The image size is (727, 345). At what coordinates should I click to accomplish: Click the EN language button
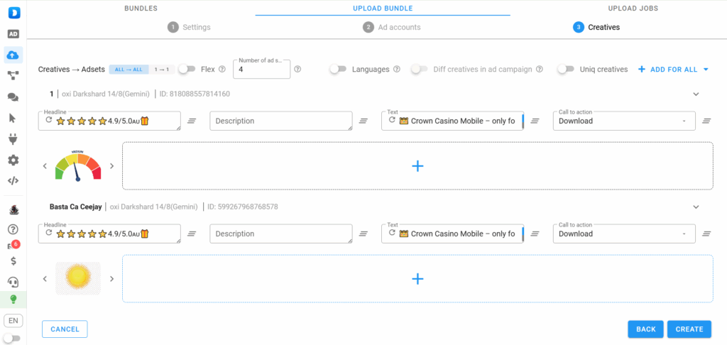[13, 320]
